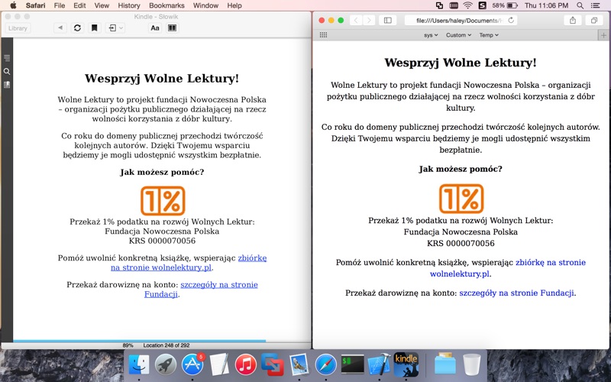Click the Kindle search magnifier sidebar icon
Screen dimensions: 611x382
(7, 71)
